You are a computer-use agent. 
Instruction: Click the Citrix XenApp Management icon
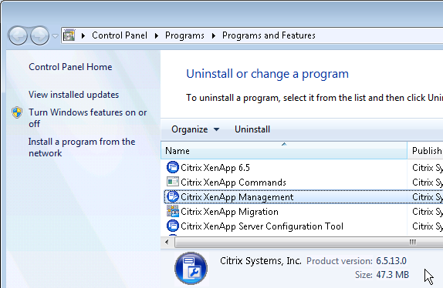click(x=173, y=196)
